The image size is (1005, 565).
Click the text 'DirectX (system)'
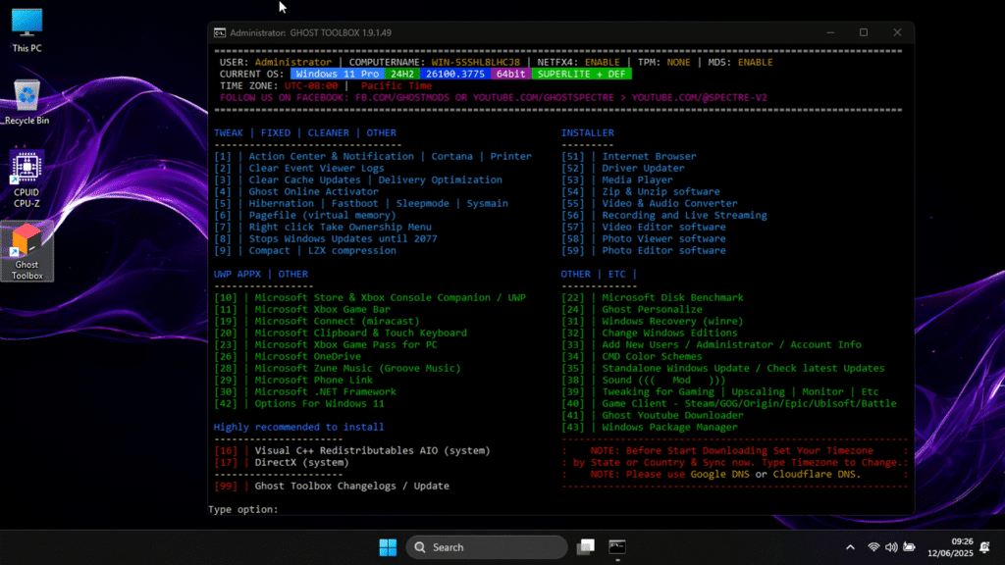click(x=302, y=463)
